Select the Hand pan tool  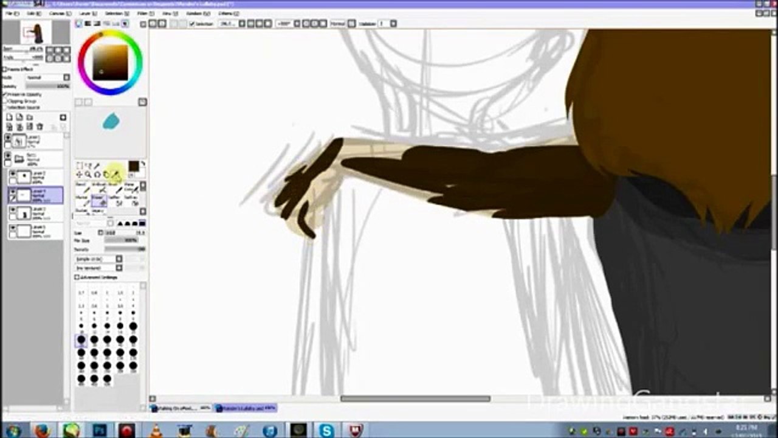[x=106, y=175]
